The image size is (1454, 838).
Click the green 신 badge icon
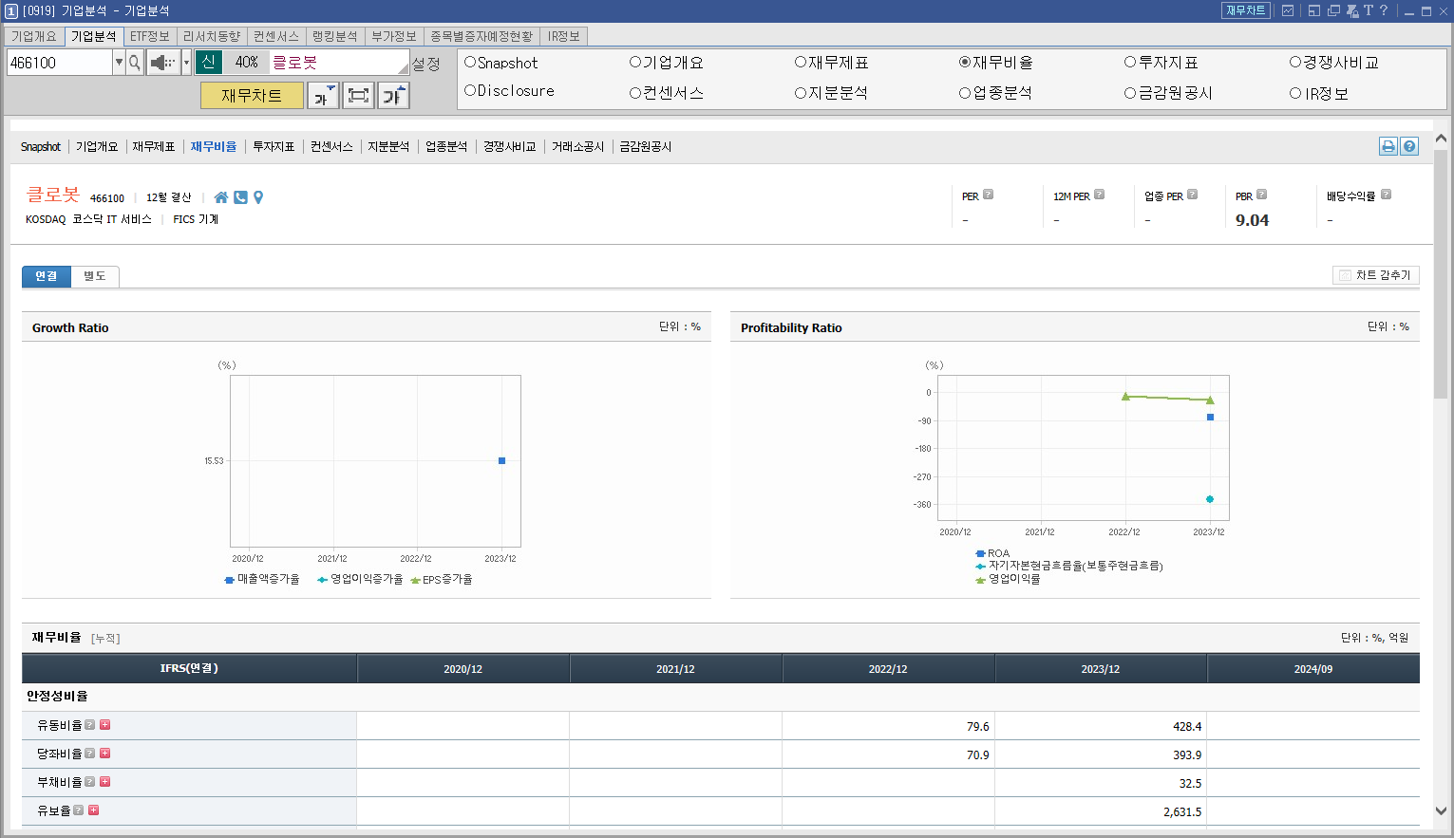pos(209,63)
